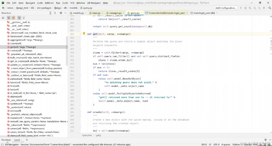Open the DB Navigator menu

click(94, 3)
